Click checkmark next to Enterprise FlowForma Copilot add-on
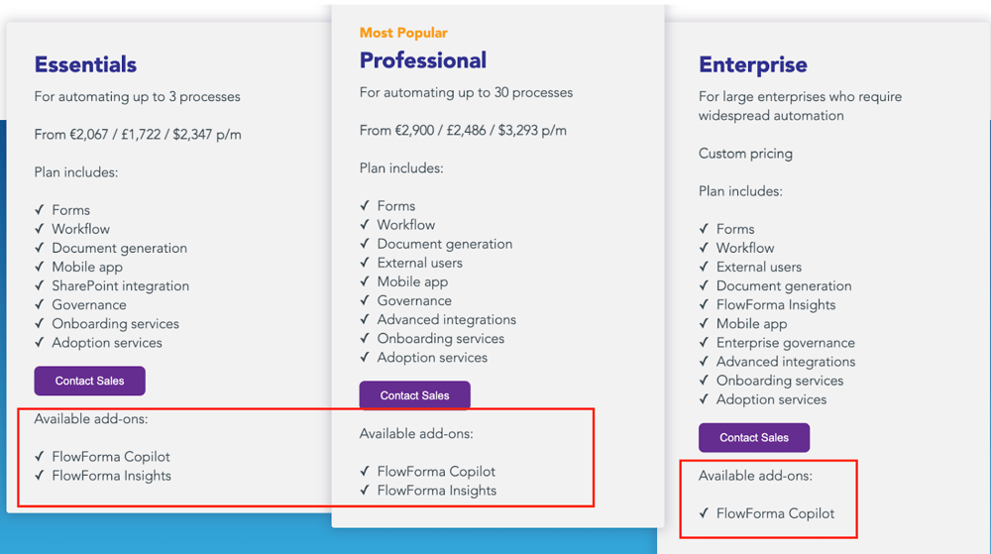The height and width of the screenshot is (554, 991). click(x=704, y=513)
